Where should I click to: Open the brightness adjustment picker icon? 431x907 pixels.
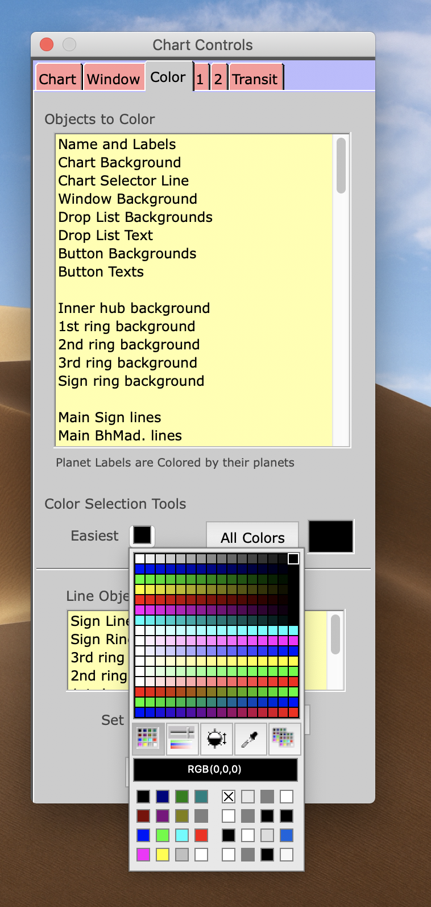[x=217, y=739]
